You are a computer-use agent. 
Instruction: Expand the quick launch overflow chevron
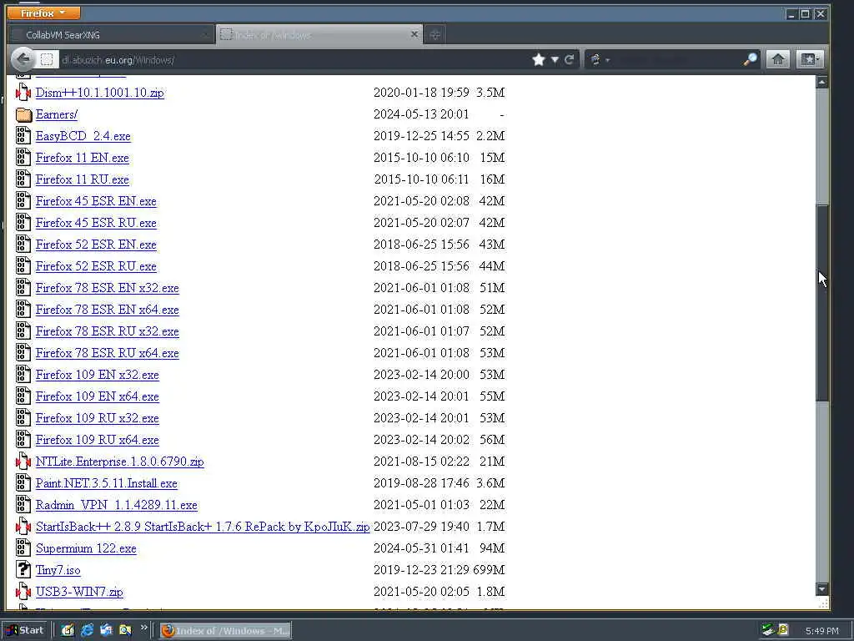pyautogui.click(x=143, y=628)
